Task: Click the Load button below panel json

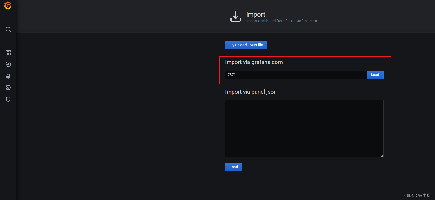Action: (234, 167)
